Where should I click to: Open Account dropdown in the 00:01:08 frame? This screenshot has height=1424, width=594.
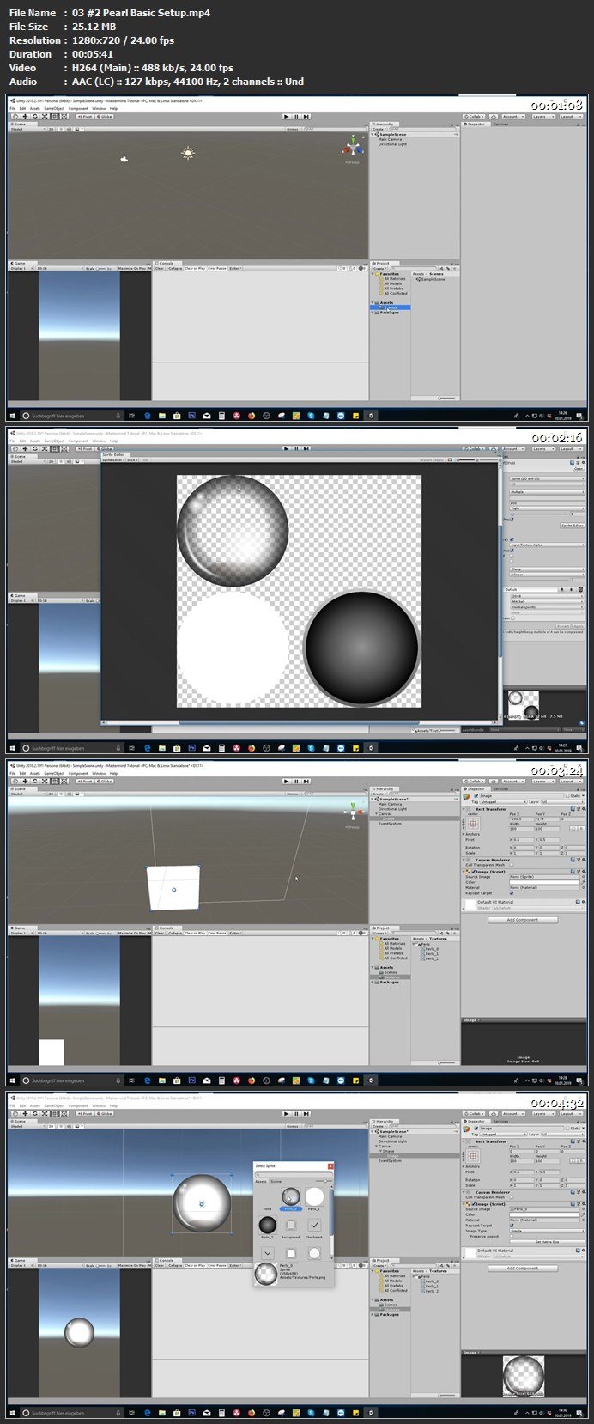point(512,116)
